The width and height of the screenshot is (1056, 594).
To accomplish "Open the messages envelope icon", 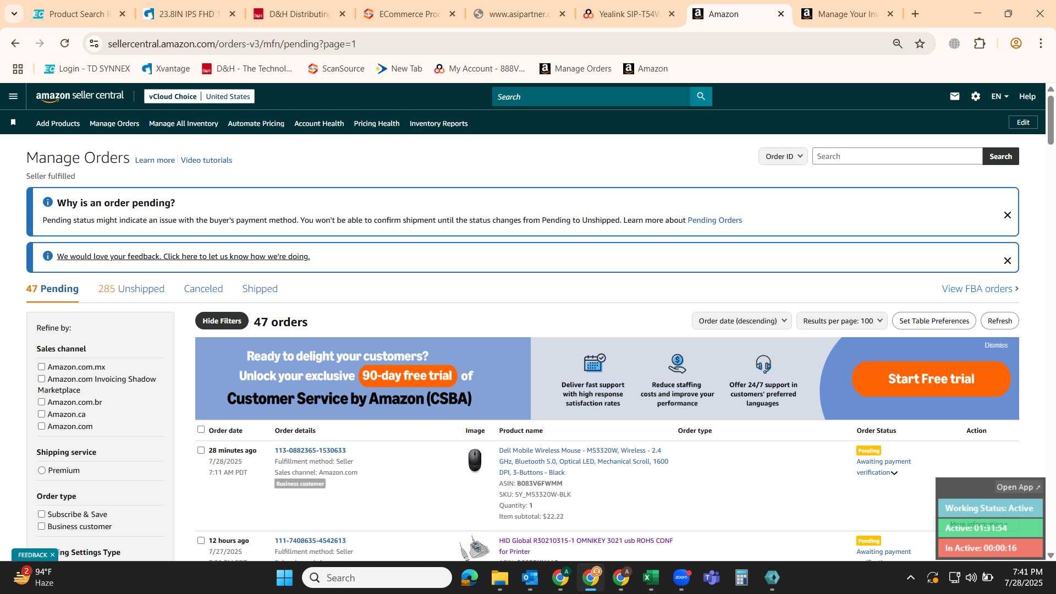I will pyautogui.click(x=955, y=96).
